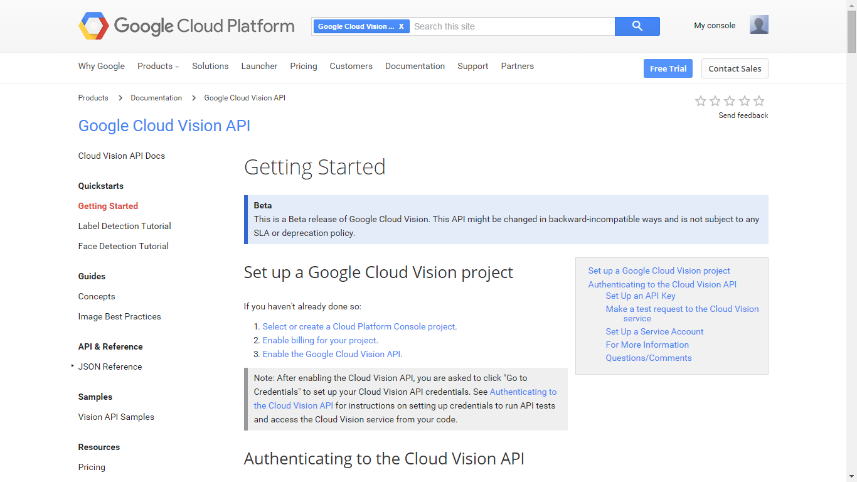
Task: Remove the Google Cloud Vision search filter chip
Action: [x=402, y=26]
